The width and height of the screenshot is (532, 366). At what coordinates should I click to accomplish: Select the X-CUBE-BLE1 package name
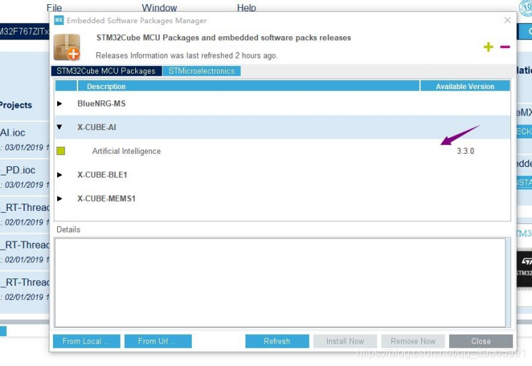102,175
